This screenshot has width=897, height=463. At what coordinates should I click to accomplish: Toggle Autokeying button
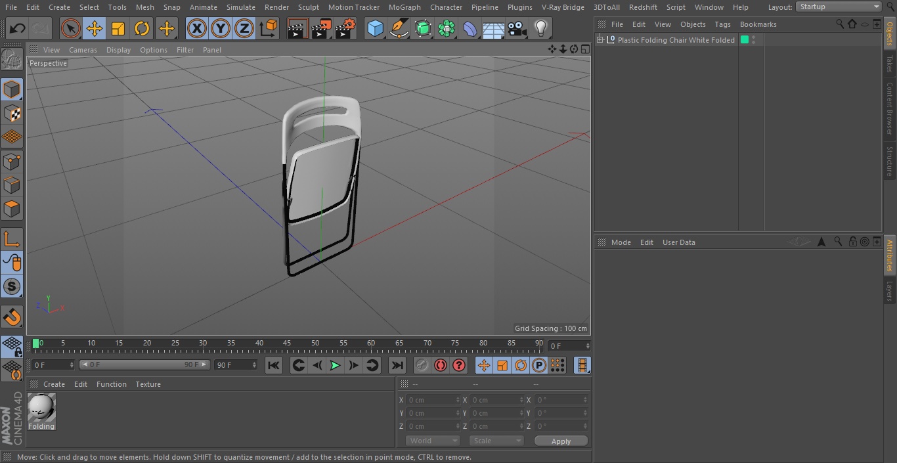tap(441, 365)
